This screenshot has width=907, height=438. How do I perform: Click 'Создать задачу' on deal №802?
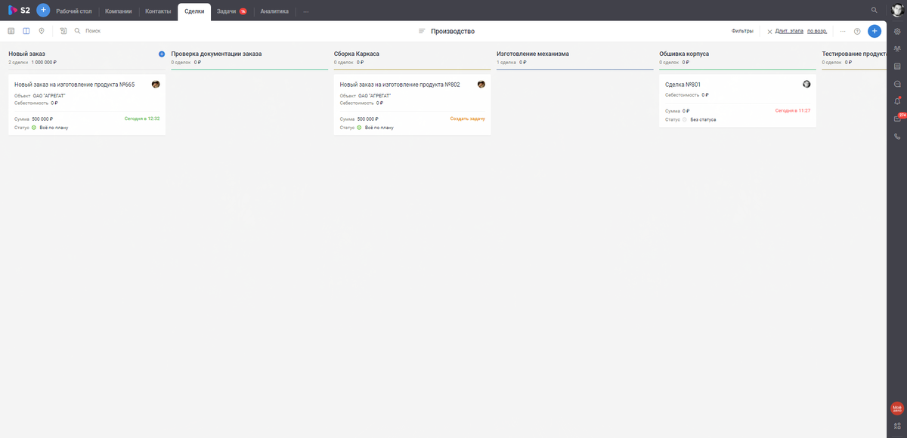click(469, 119)
